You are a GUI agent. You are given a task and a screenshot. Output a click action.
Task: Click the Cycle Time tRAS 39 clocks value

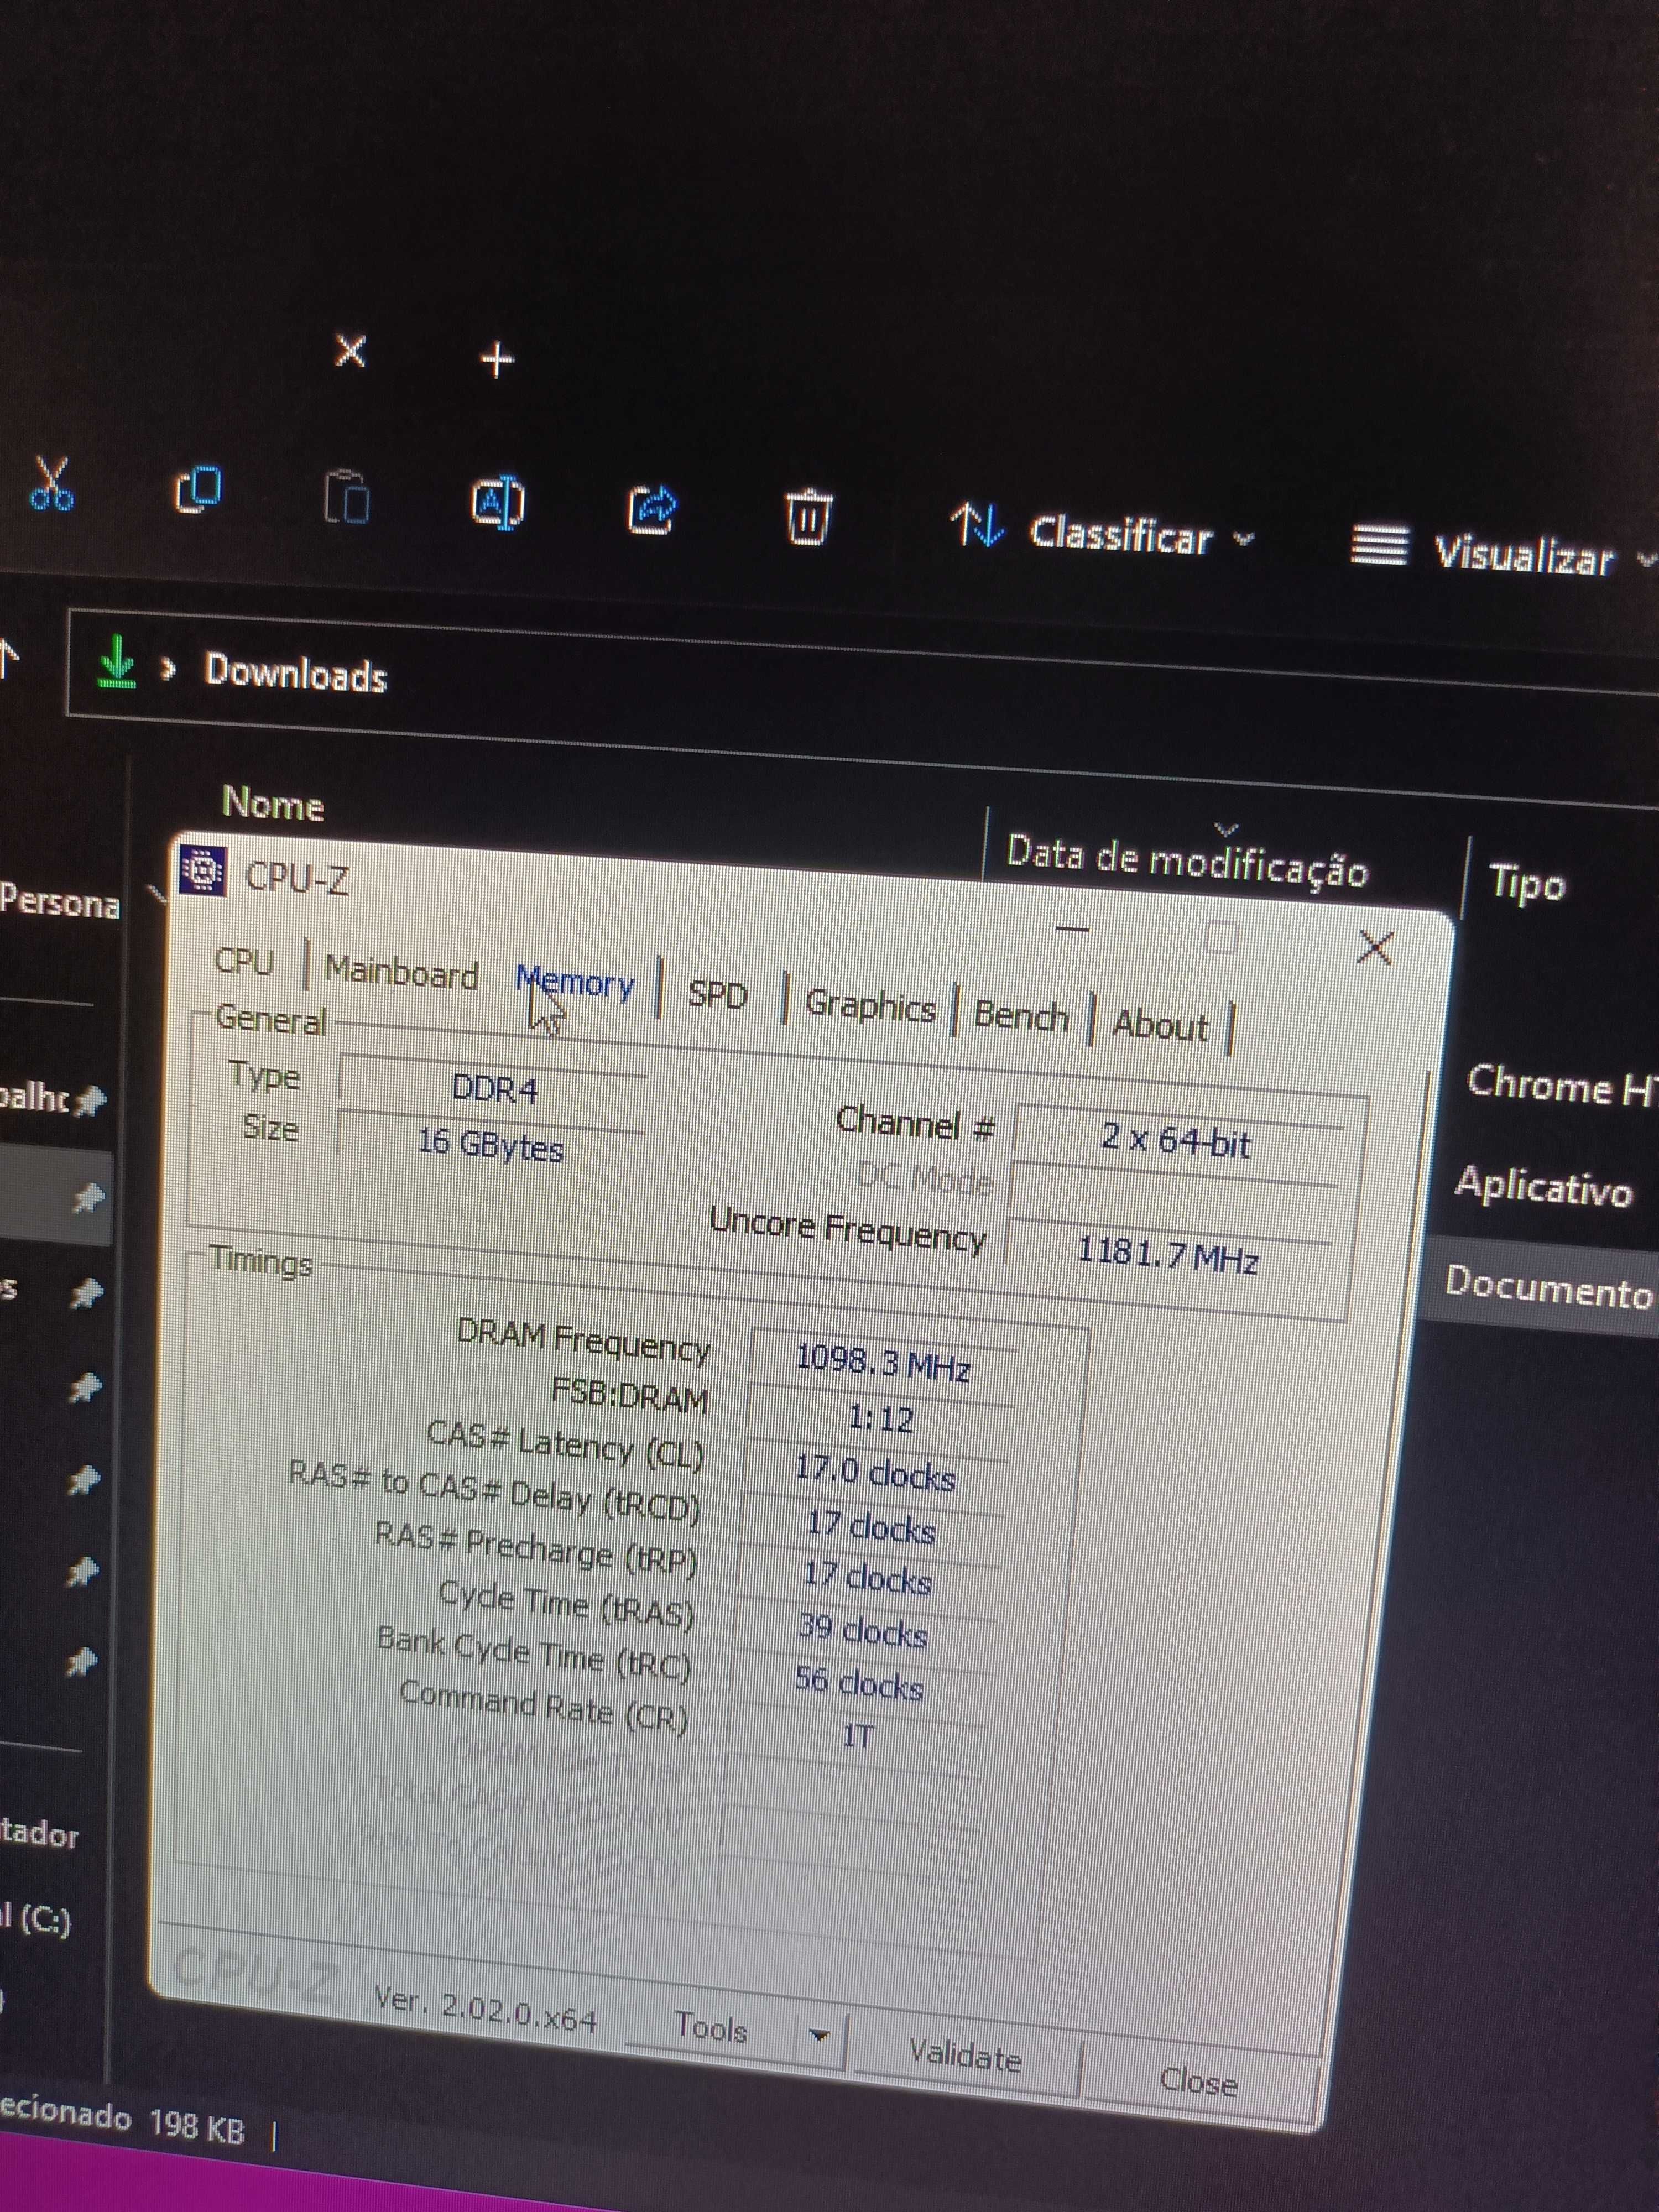[x=863, y=1631]
